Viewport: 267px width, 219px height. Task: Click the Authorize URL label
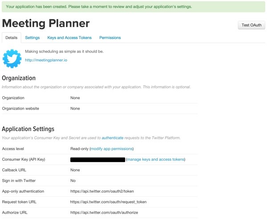[15, 212]
